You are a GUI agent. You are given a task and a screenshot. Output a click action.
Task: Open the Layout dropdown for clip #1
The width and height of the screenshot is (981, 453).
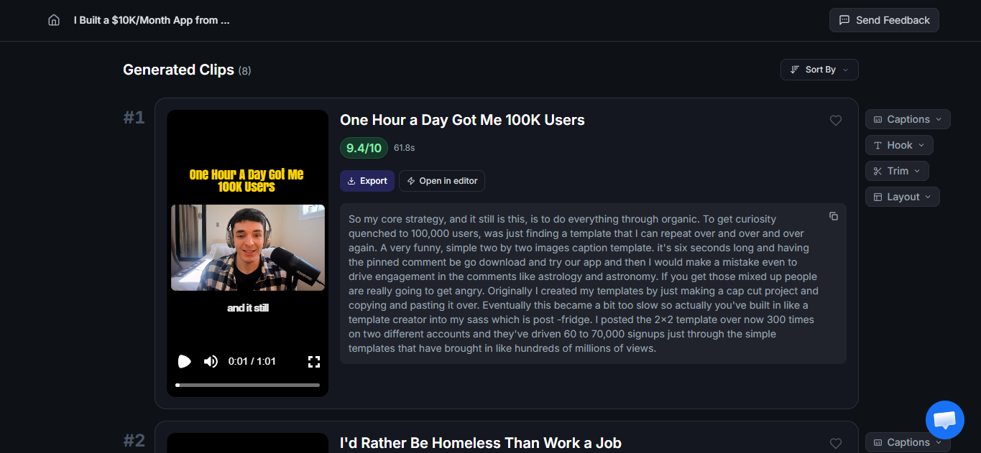coord(902,197)
